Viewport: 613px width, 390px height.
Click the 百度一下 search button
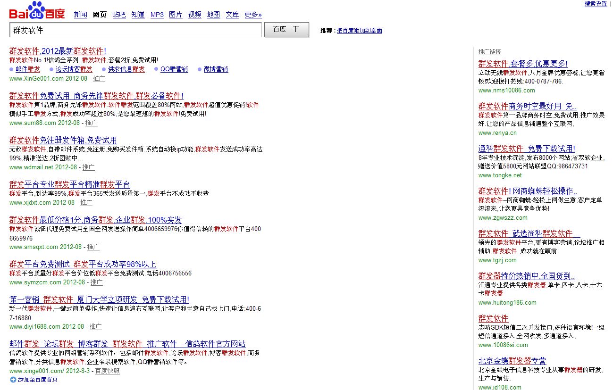286,29
